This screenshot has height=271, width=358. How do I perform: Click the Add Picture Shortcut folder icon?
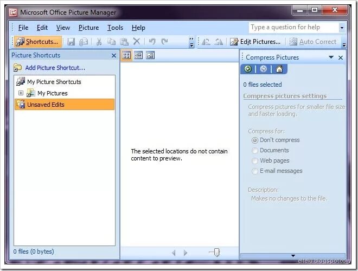point(17,68)
